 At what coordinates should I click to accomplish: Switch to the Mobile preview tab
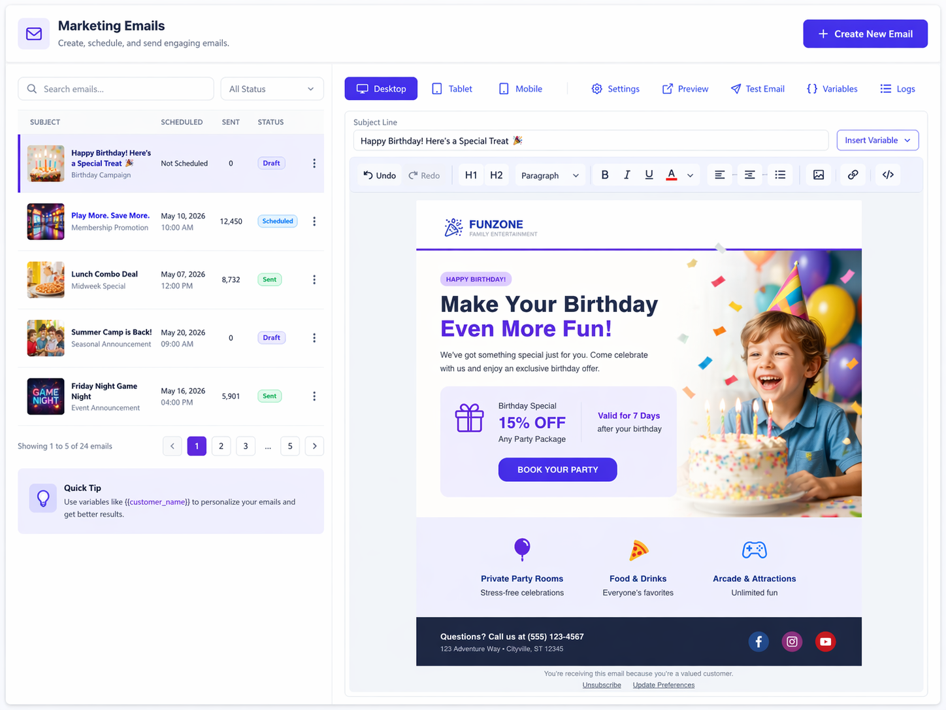(x=519, y=88)
